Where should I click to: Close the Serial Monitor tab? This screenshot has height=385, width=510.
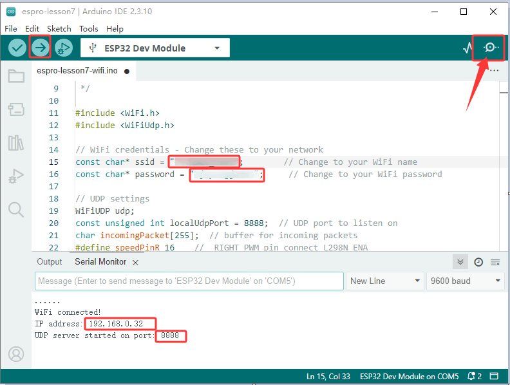pos(136,263)
